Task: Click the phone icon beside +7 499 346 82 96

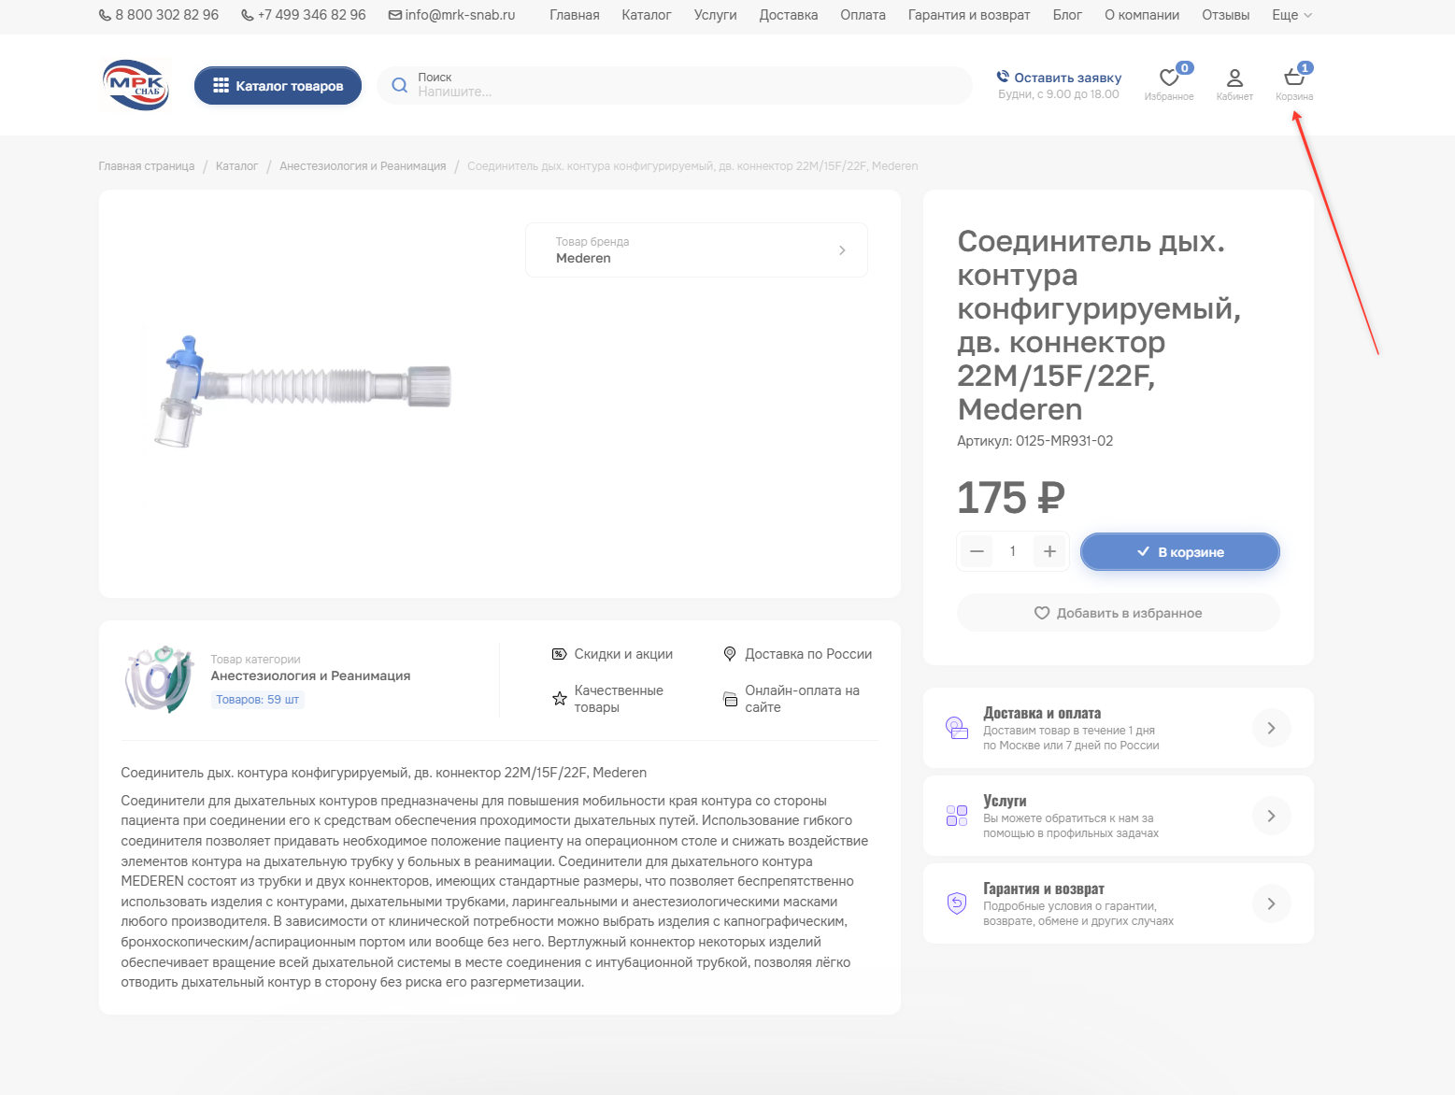Action: [248, 15]
